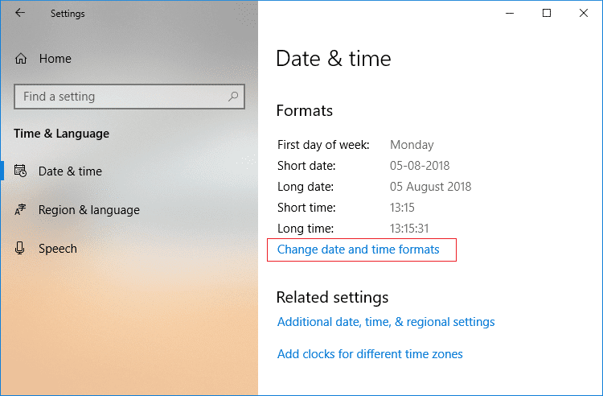603x396 pixels.
Task: Click the Speech microphone icon
Action: [21, 249]
